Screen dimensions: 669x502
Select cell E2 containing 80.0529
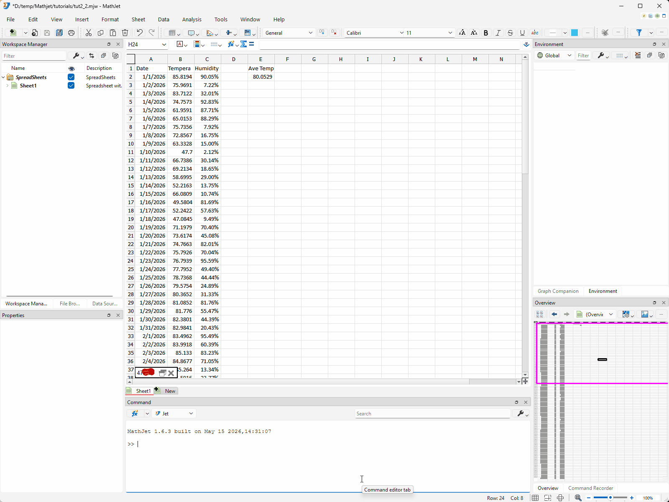pos(261,77)
